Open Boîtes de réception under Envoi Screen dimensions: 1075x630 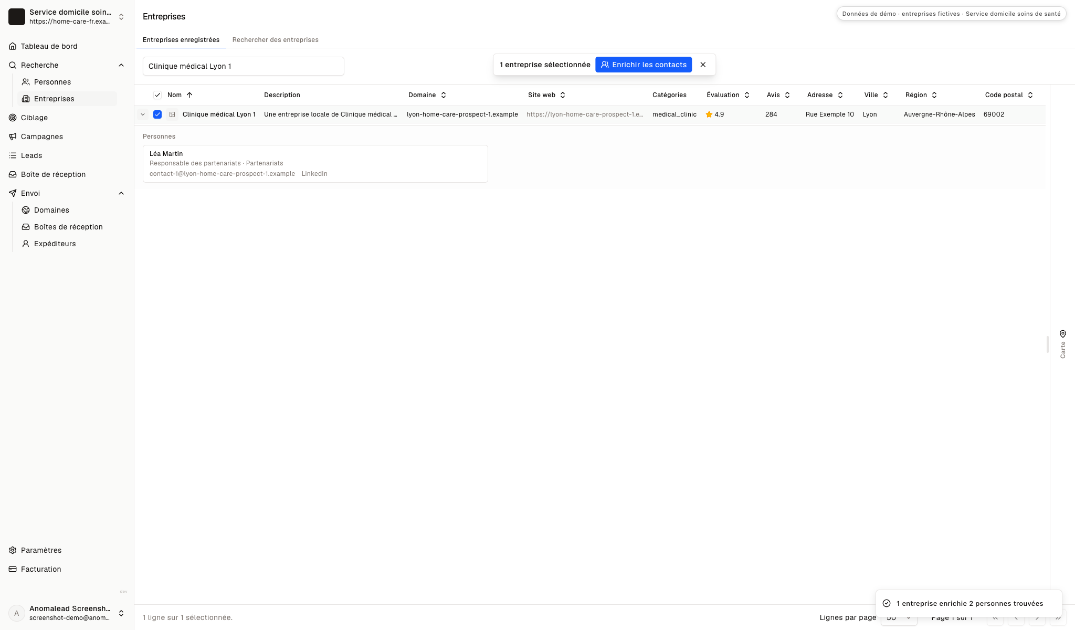[68, 227]
